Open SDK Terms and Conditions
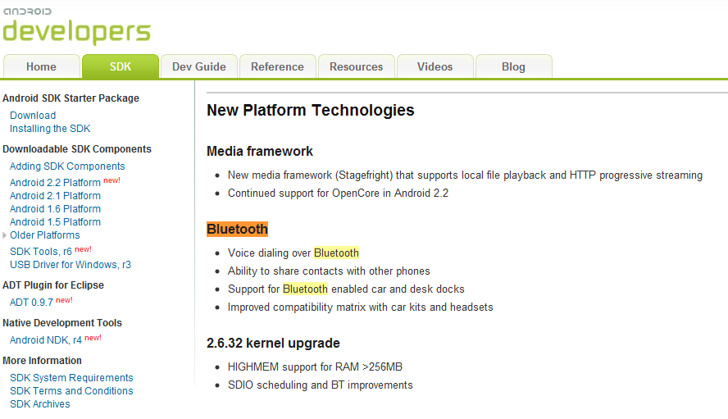 coord(71,391)
